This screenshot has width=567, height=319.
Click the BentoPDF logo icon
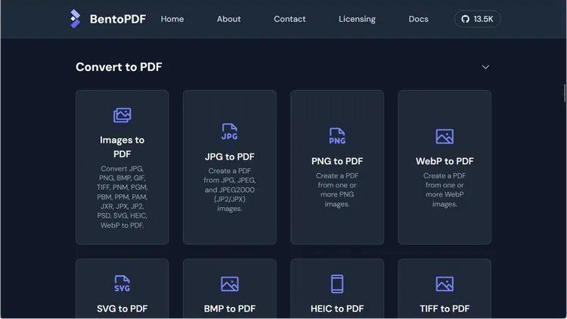75,19
